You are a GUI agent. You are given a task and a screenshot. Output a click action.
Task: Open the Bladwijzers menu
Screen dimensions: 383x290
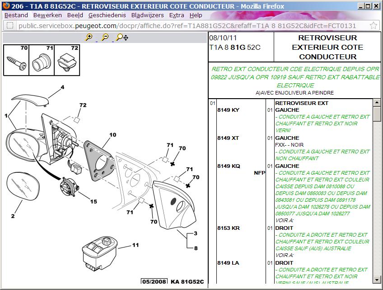coord(148,15)
